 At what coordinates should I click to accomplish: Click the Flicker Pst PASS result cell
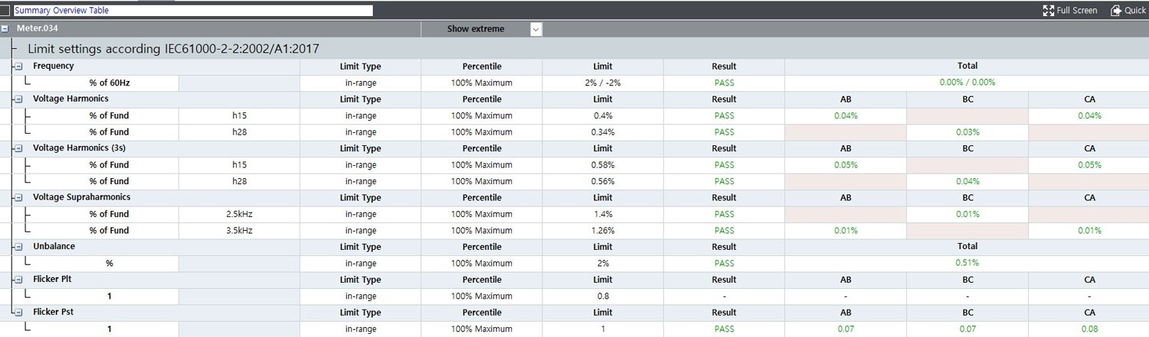724,329
